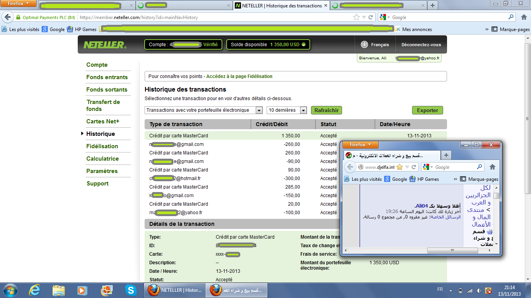Expand bookmarks overflow chevron in small window
Image resolution: width=531 pixels, height=298 pixels.
pyautogui.click(x=455, y=179)
